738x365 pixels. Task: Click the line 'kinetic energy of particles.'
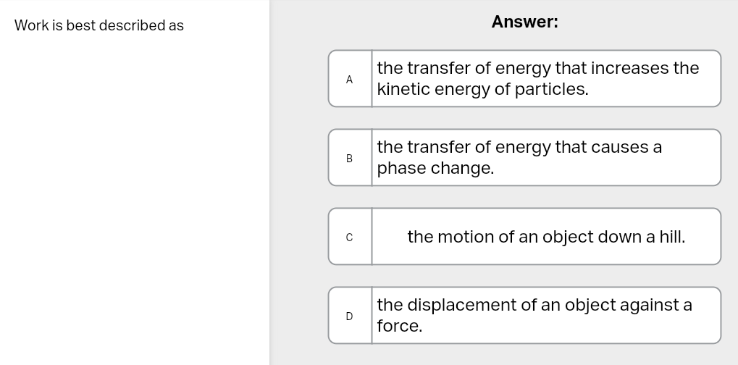(x=482, y=89)
